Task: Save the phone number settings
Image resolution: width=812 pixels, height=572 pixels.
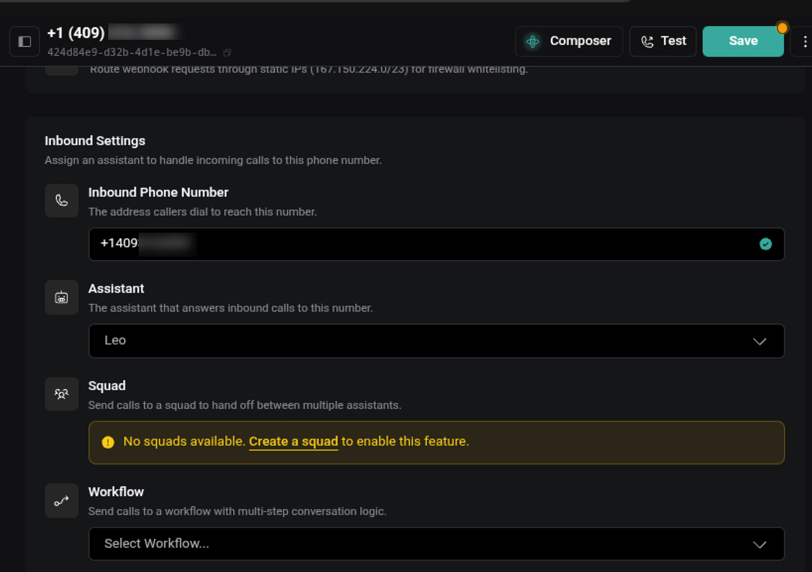Action: coord(743,42)
